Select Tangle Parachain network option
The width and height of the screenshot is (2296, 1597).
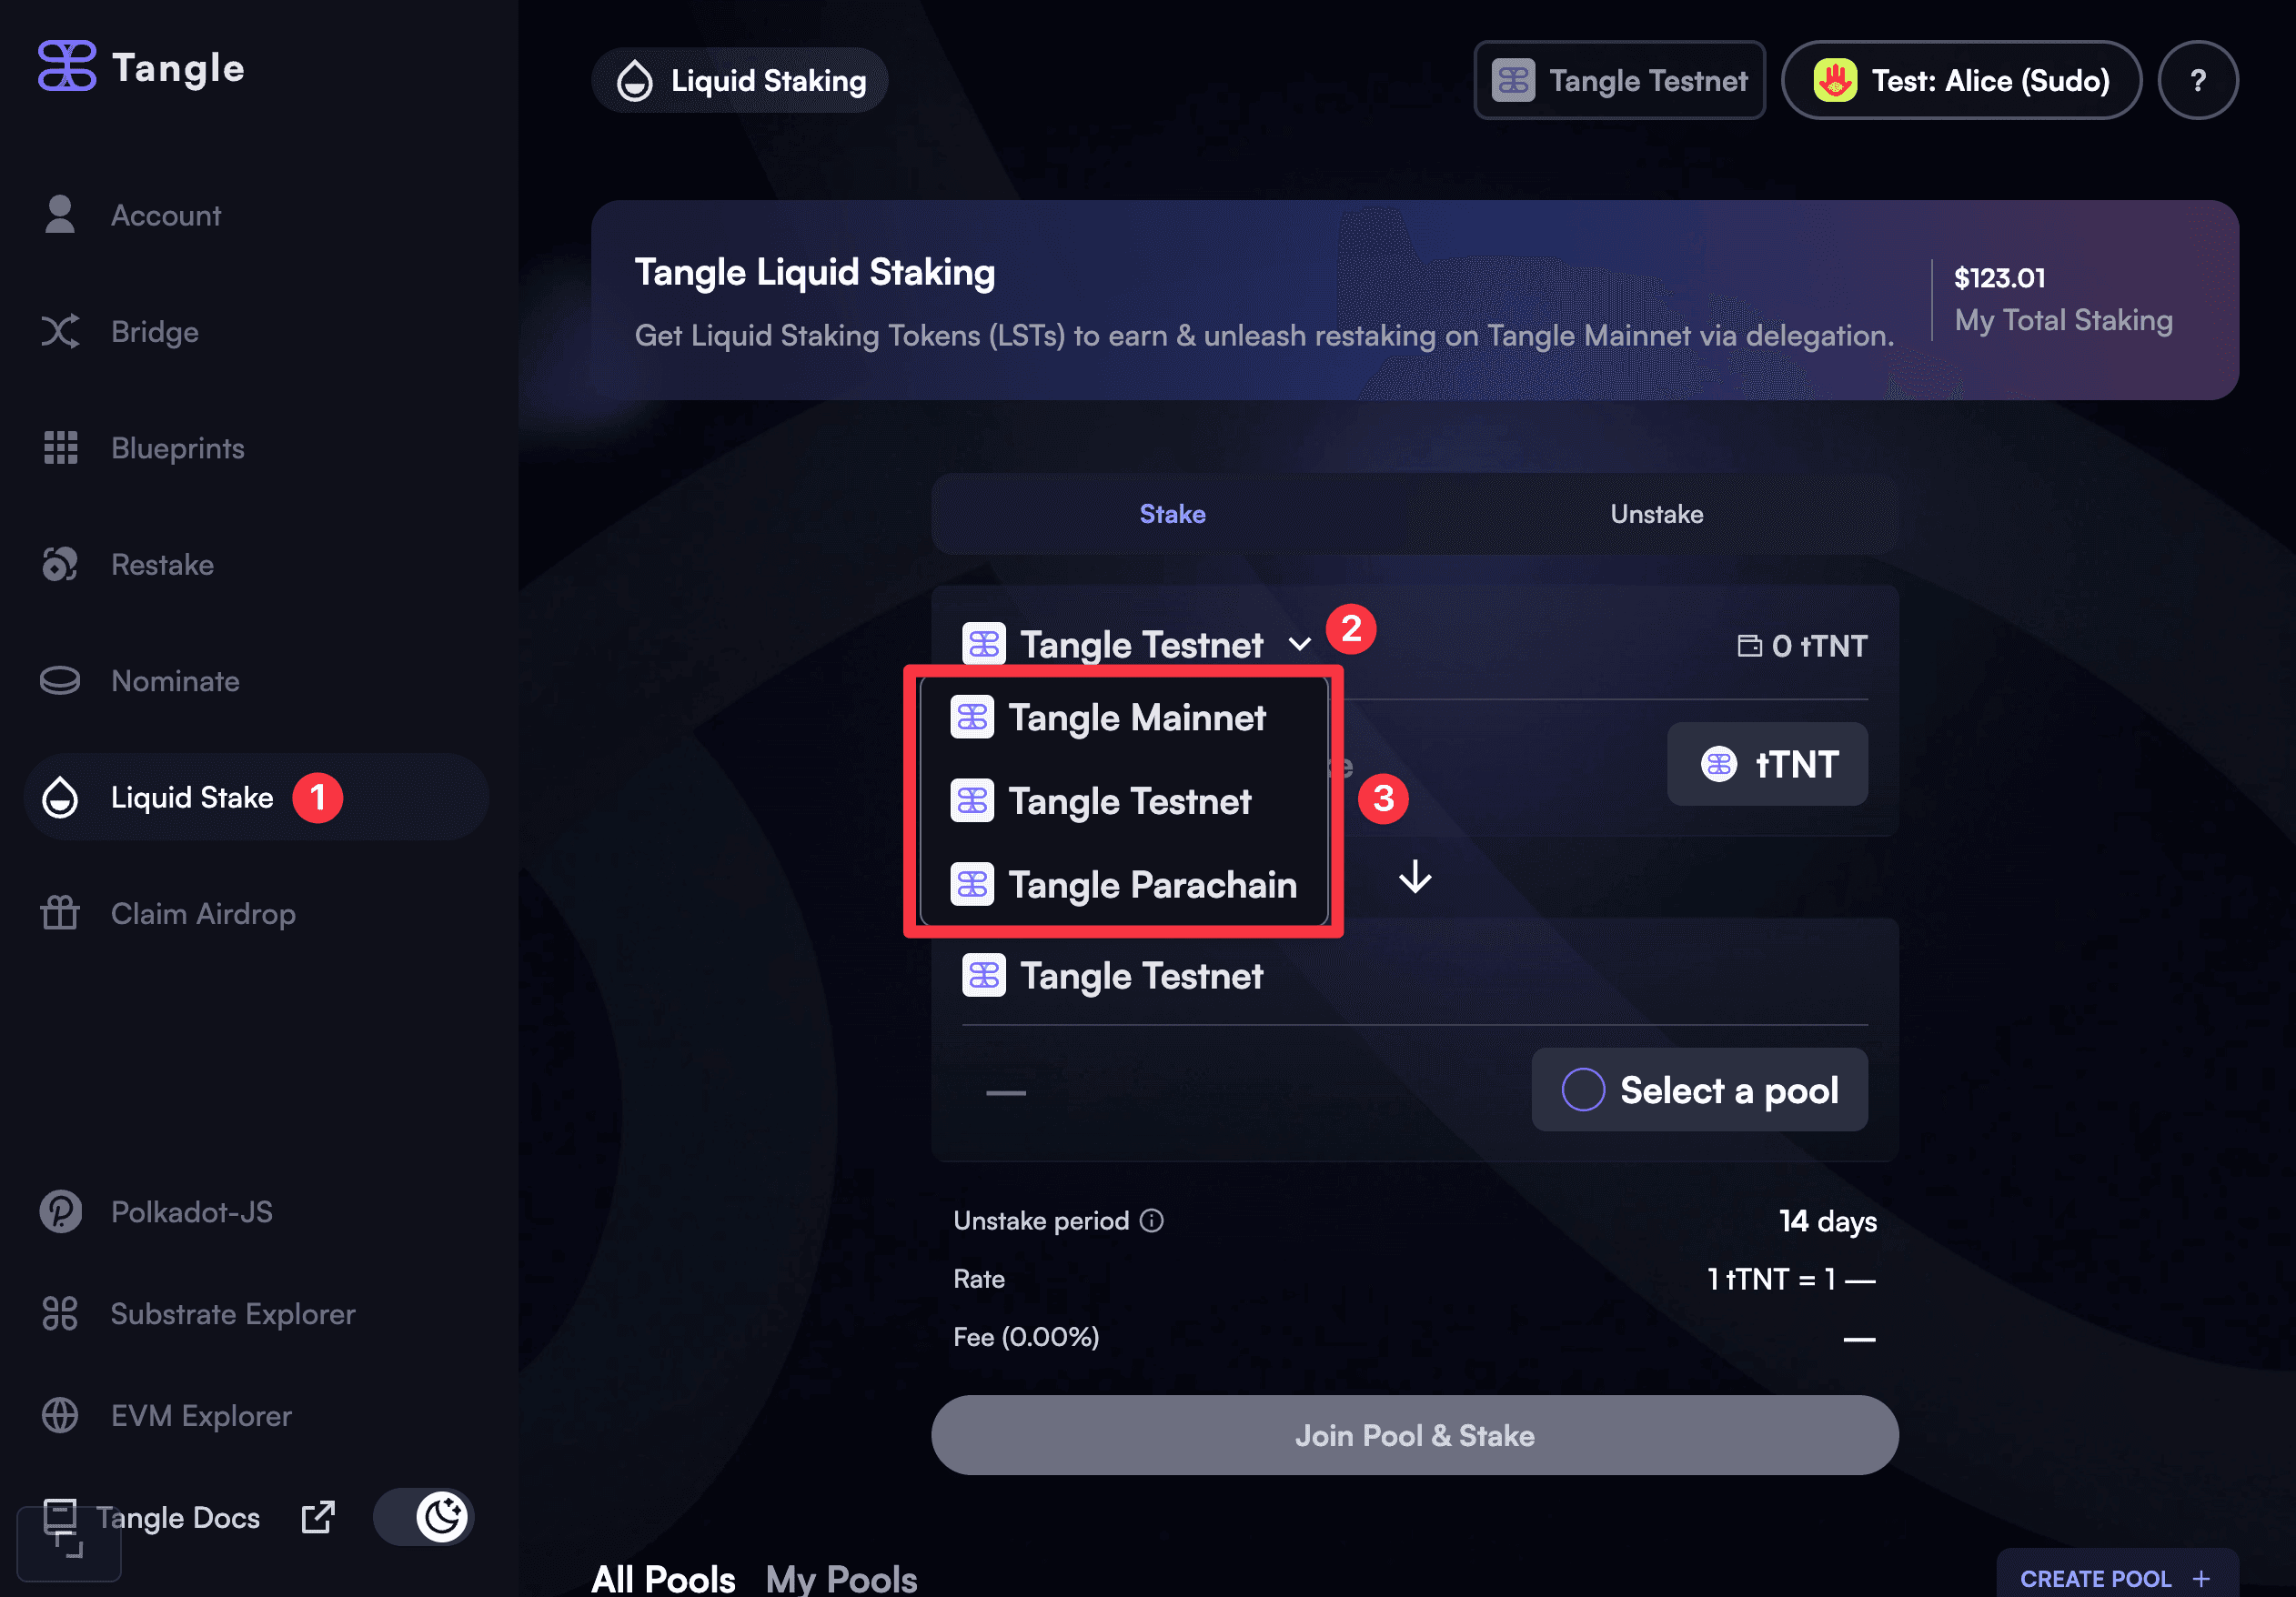(1131, 882)
